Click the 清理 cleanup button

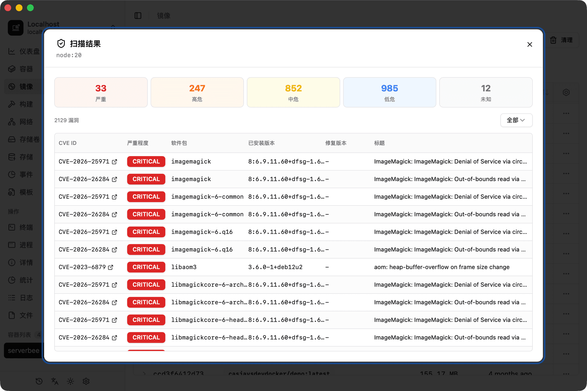tap(562, 40)
